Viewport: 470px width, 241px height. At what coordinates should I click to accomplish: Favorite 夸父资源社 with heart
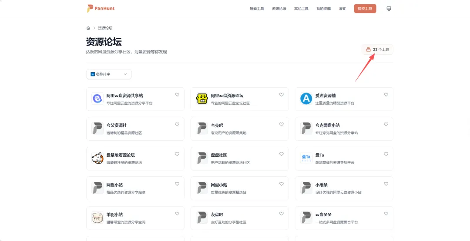tap(177, 124)
